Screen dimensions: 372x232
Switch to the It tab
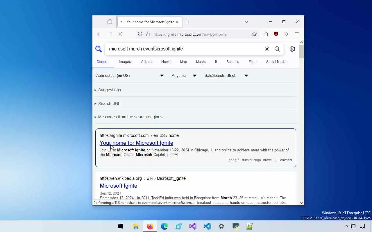pyautogui.click(x=216, y=62)
